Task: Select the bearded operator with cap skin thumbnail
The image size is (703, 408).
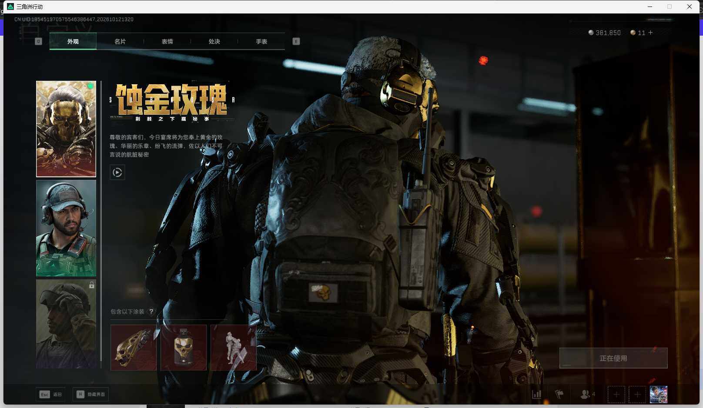Action: 66,228
